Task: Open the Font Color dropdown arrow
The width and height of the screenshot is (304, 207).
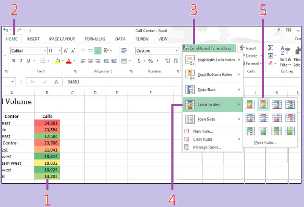Action: (x=74, y=61)
